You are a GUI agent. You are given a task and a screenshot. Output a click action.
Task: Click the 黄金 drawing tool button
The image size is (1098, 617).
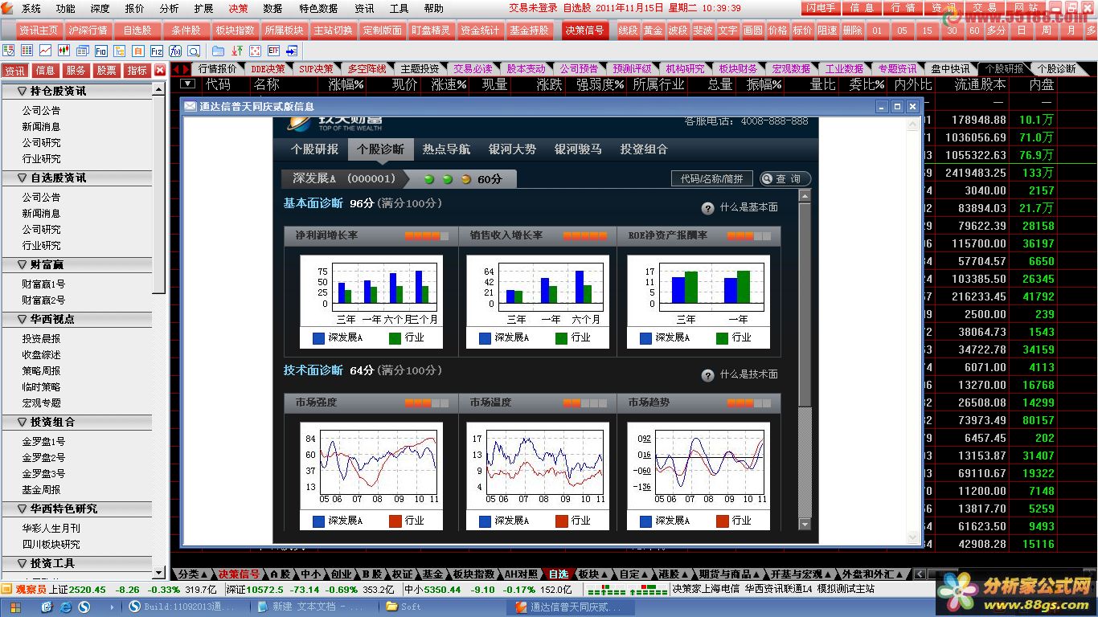[x=653, y=31]
